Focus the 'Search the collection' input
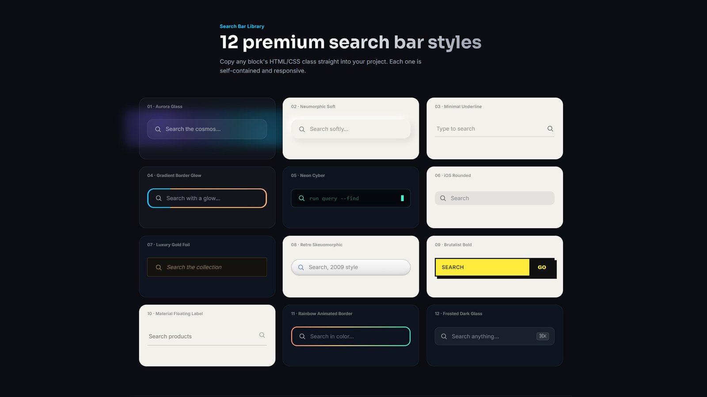The height and width of the screenshot is (397, 707). tap(207, 267)
